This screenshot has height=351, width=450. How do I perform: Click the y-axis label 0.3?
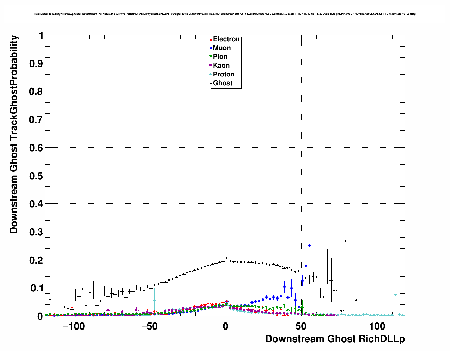coord(37,232)
